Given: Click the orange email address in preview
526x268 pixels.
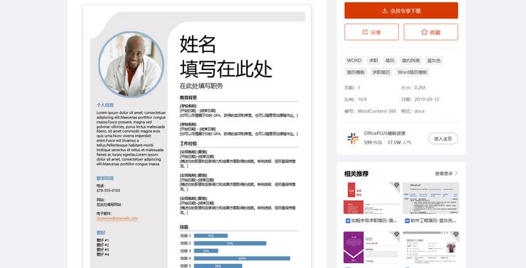Looking at the screenshot, I should click(117, 218).
